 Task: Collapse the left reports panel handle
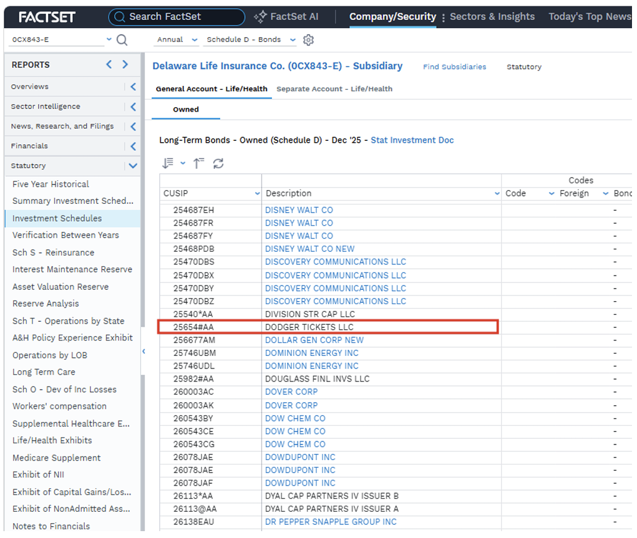pyautogui.click(x=143, y=351)
